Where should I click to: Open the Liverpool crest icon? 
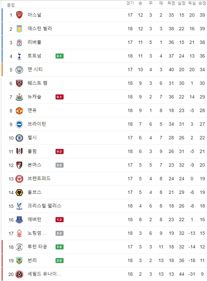(19, 42)
